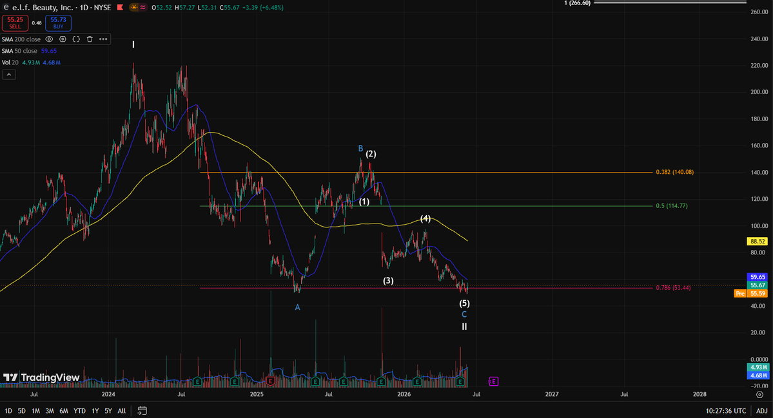The width and height of the screenshot is (773, 418).
Task: Click the orange Pre 55.59 price label
Action: 751,294
